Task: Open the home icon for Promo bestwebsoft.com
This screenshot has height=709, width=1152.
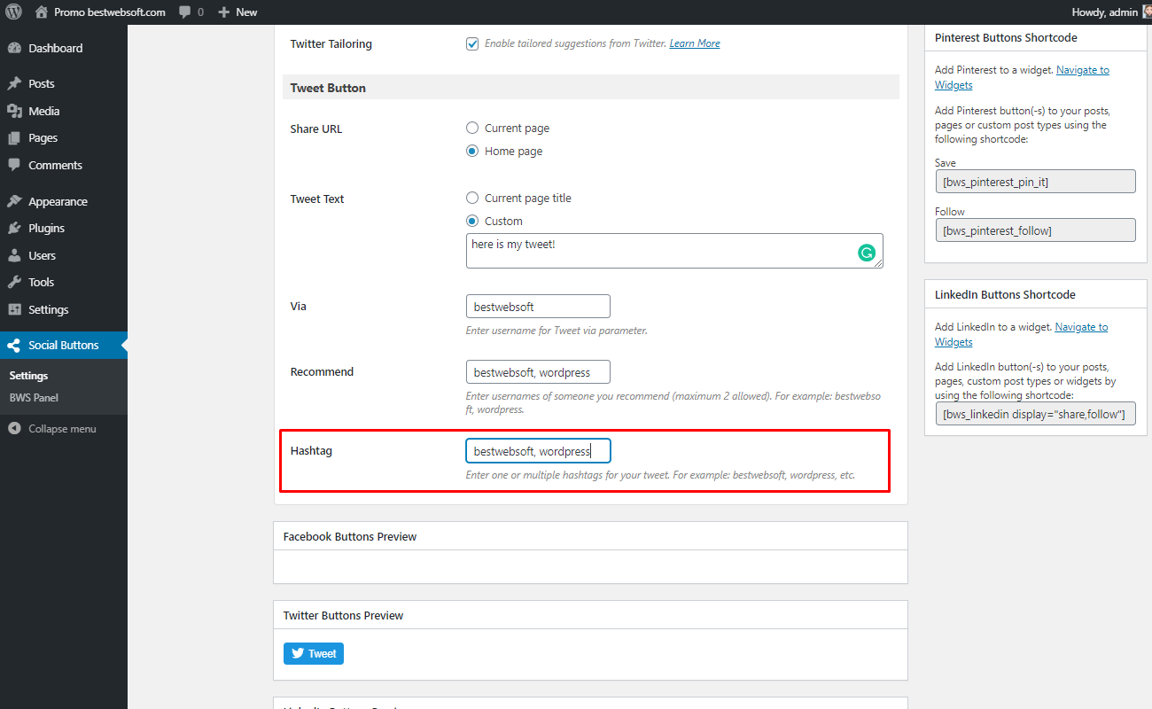Action: tap(41, 12)
